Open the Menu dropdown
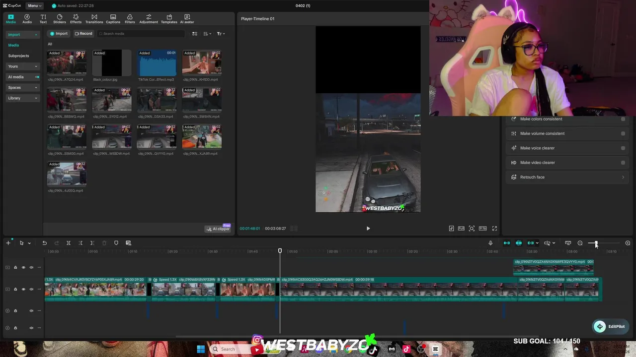 (x=34, y=5)
